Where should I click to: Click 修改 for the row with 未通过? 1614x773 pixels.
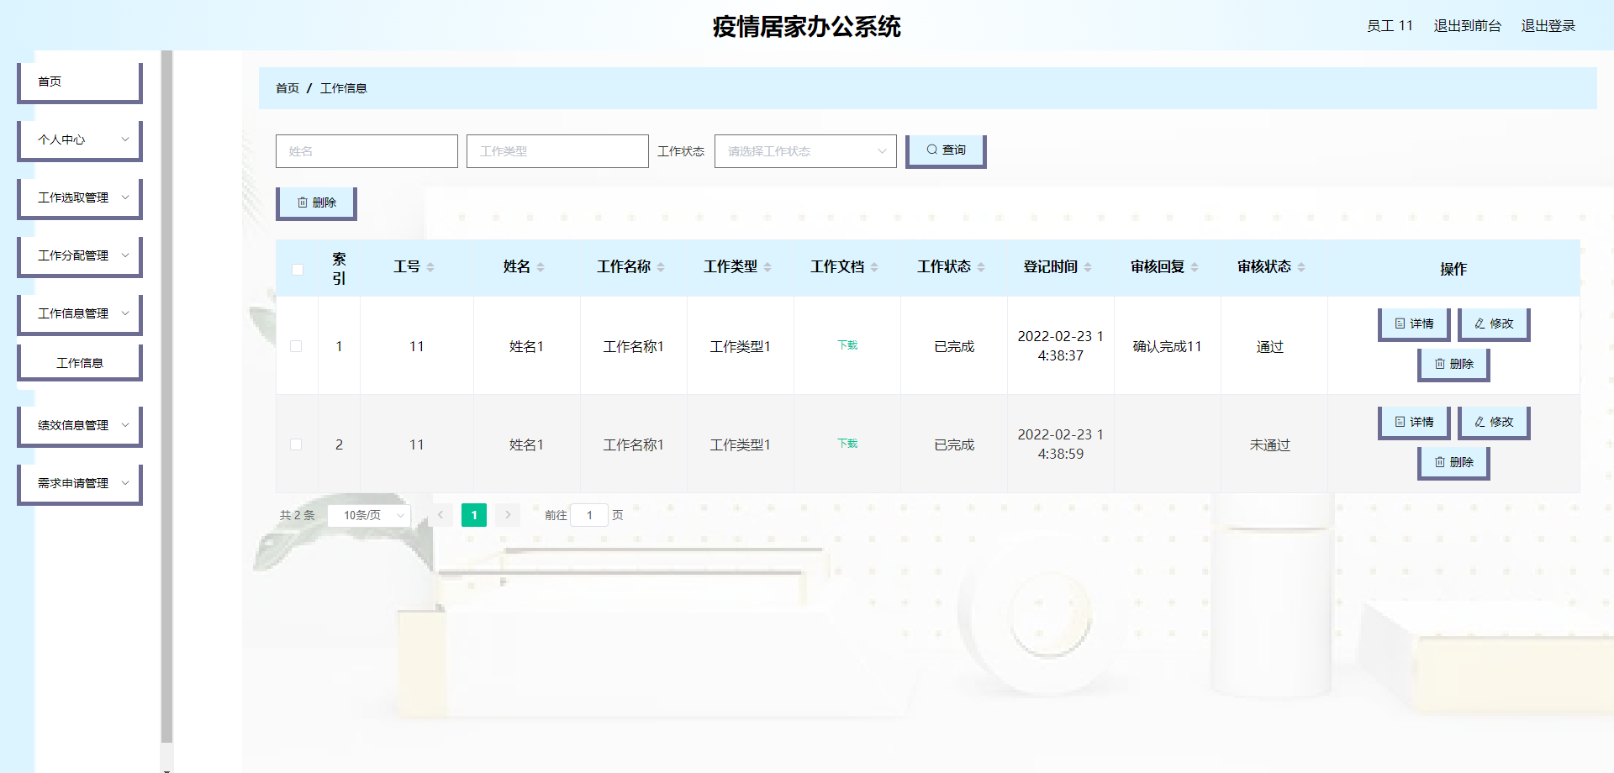point(1494,423)
